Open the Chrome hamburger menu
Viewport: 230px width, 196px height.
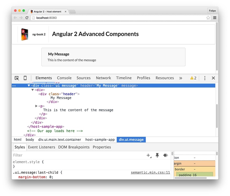215,18
